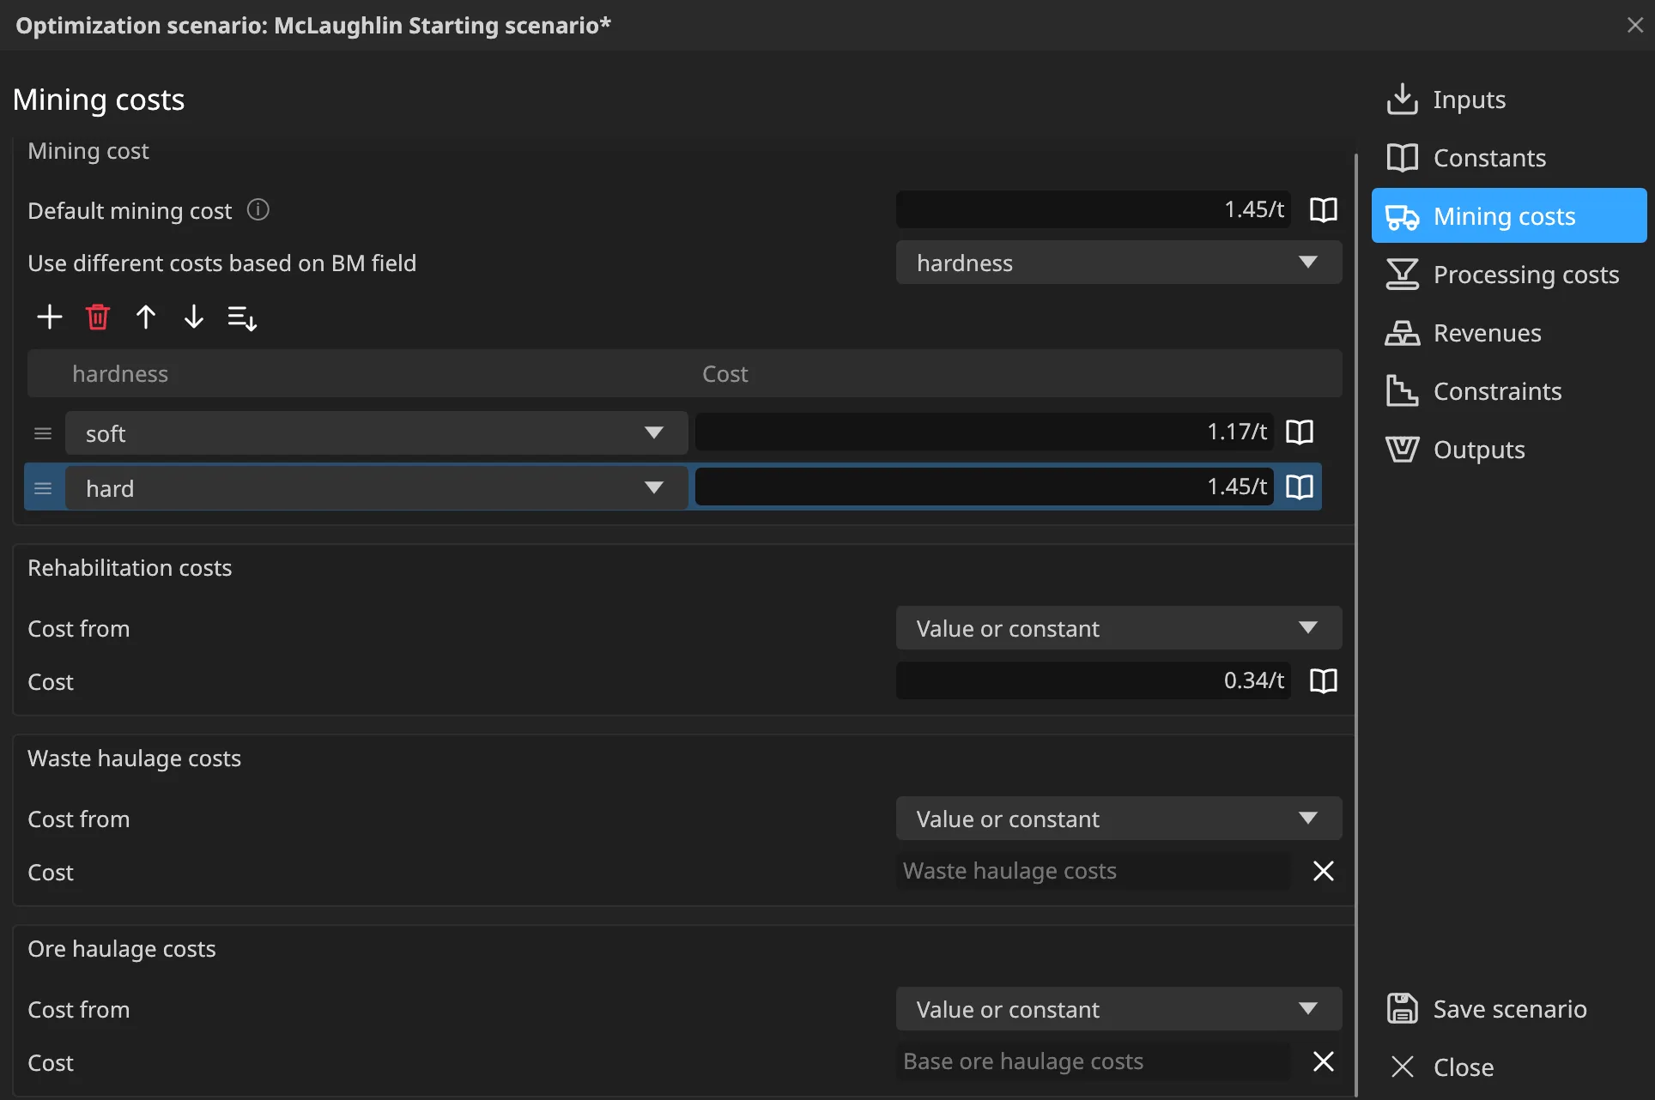Image resolution: width=1655 pixels, height=1100 pixels.
Task: Open constants book for default mining cost
Action: coord(1324,209)
